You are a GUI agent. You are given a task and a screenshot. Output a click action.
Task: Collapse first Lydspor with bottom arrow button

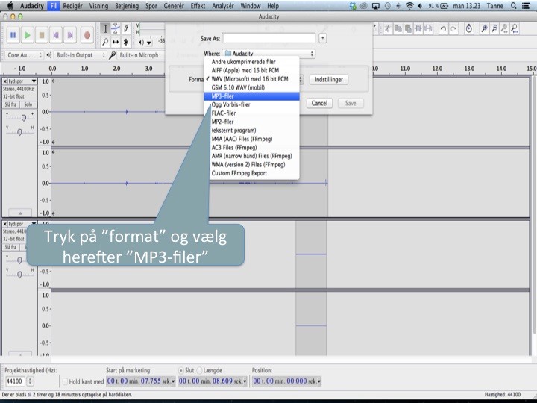(x=20, y=213)
